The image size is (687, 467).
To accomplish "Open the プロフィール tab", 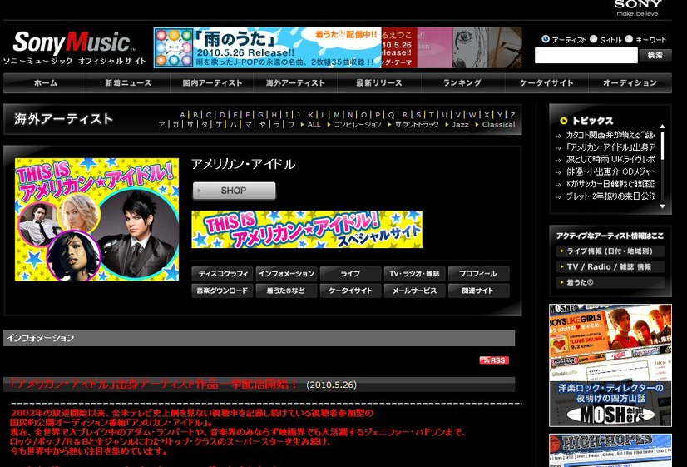I will pos(478,274).
